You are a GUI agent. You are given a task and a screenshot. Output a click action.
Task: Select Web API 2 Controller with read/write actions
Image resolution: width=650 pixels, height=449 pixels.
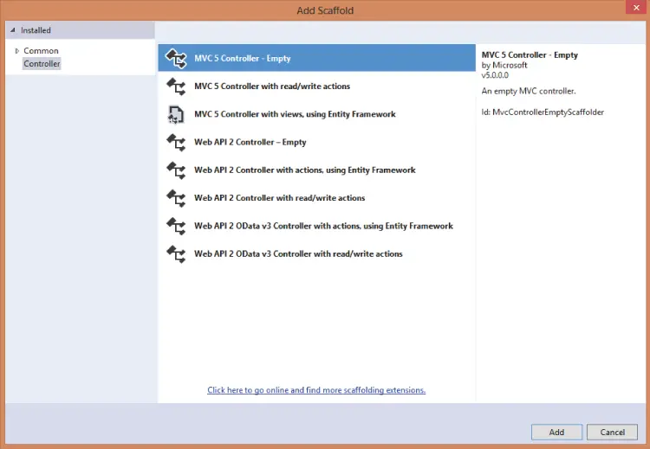click(x=316, y=198)
